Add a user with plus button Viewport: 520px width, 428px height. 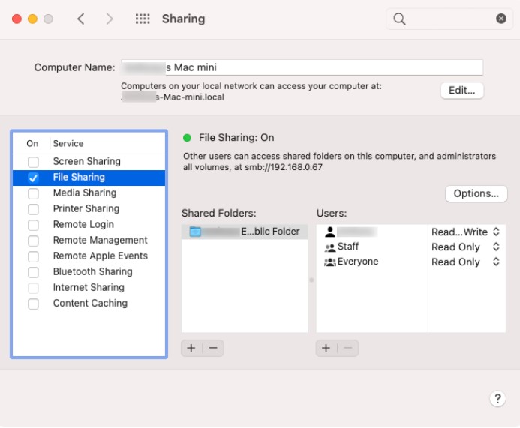[326, 348]
